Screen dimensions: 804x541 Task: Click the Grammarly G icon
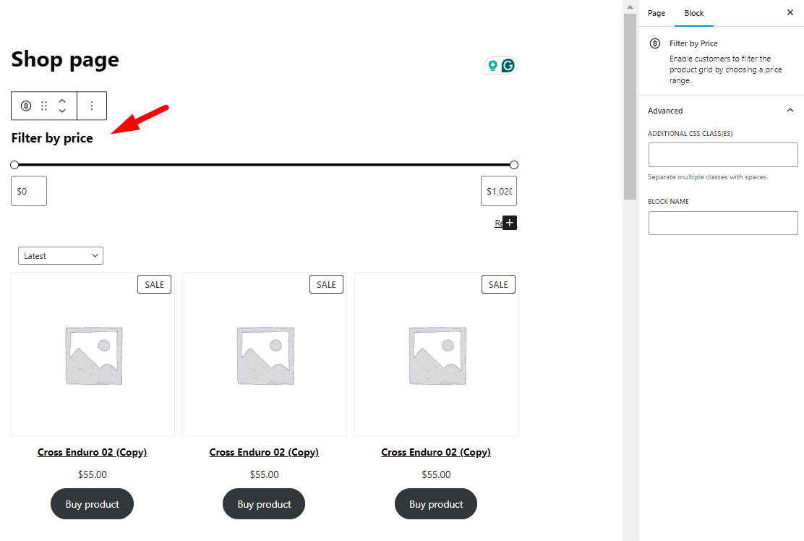point(509,64)
